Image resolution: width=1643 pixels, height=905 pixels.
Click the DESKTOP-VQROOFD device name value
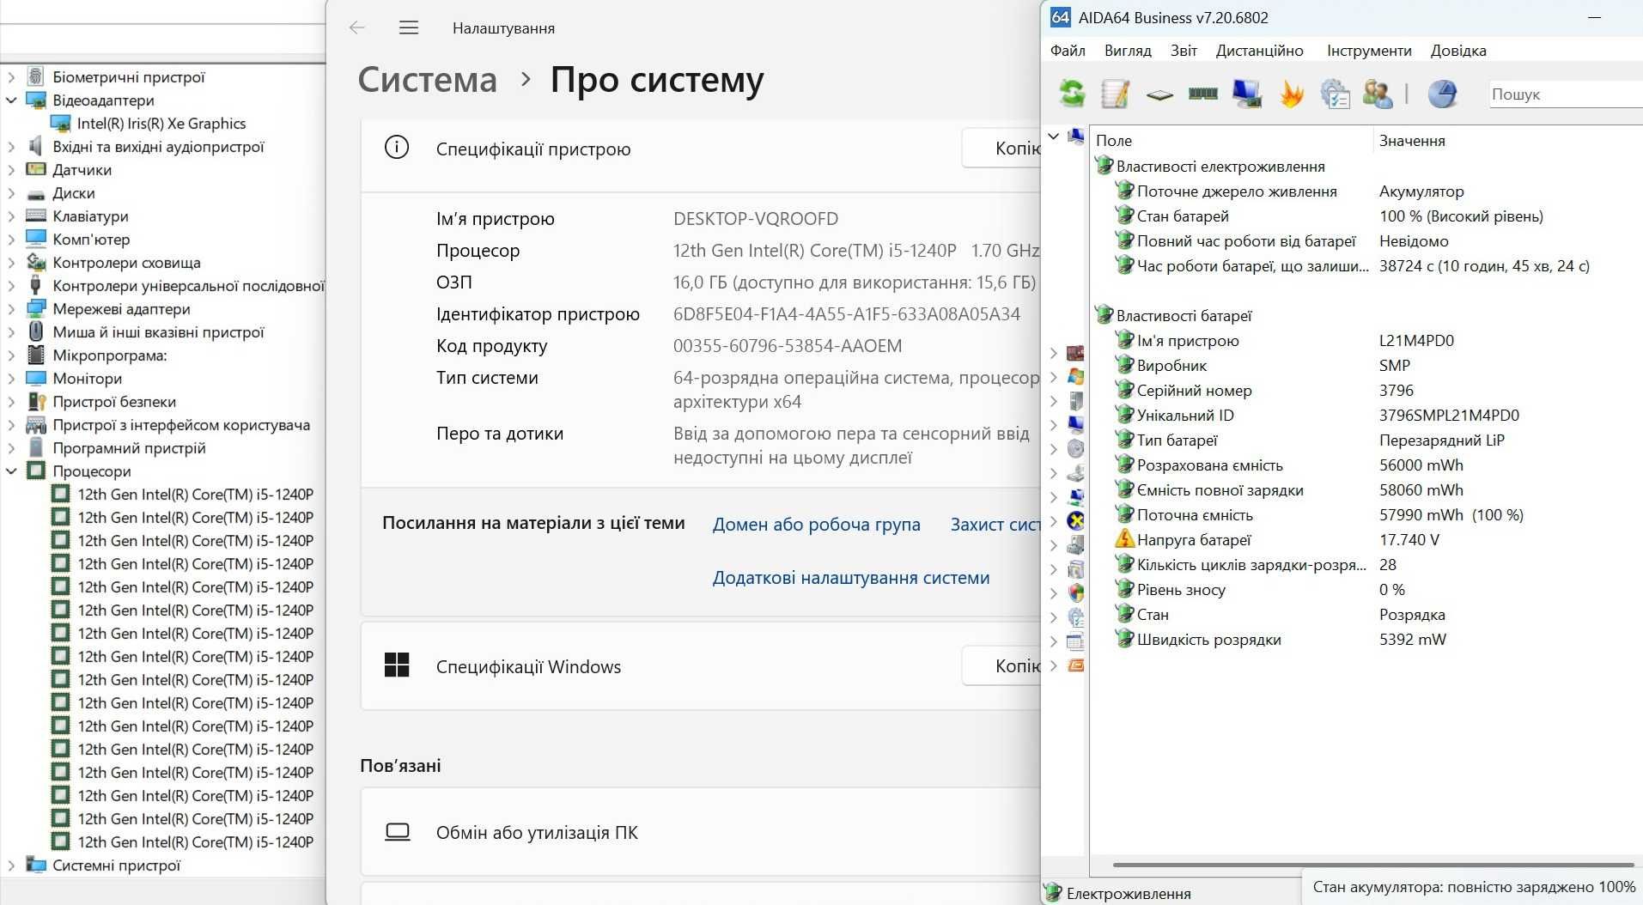(756, 218)
